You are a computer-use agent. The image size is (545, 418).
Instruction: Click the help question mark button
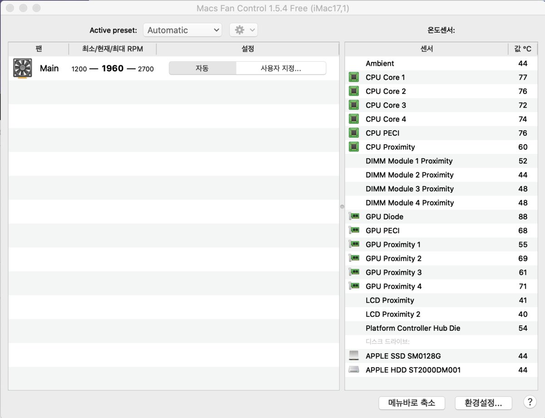(x=530, y=402)
